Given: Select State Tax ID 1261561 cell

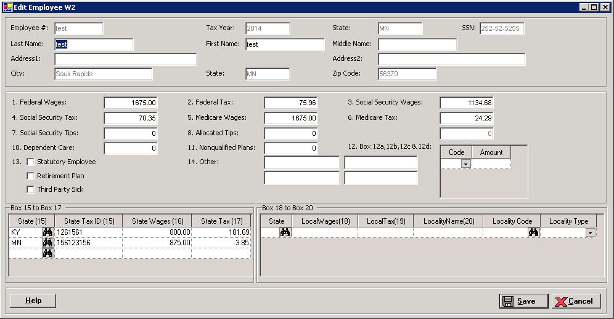Looking at the screenshot, I should [x=89, y=232].
